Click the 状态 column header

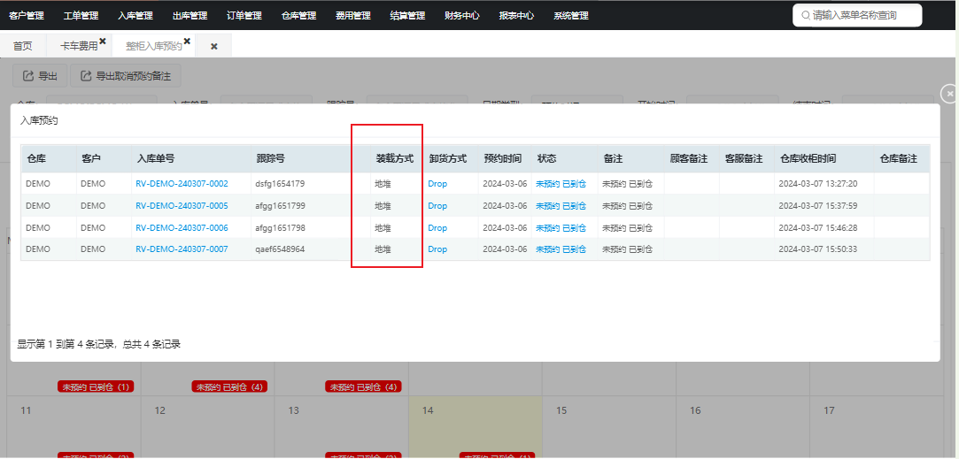point(565,159)
